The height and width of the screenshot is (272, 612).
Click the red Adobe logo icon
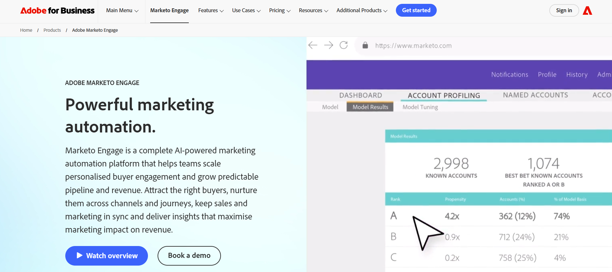pos(588,10)
